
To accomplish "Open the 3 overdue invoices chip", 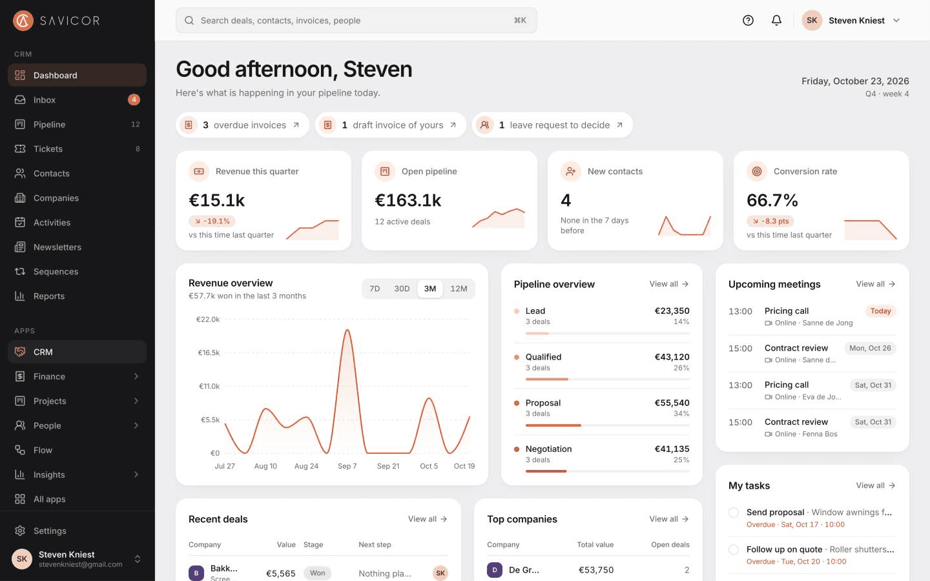I will pos(242,125).
